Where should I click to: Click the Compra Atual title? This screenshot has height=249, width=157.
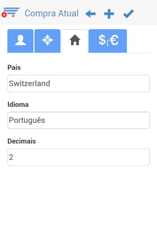click(x=51, y=13)
